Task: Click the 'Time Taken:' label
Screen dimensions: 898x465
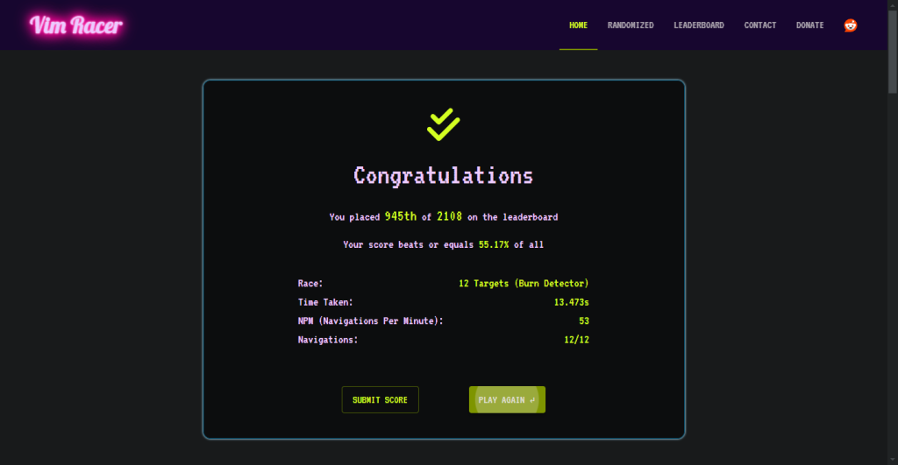Action: coord(325,302)
